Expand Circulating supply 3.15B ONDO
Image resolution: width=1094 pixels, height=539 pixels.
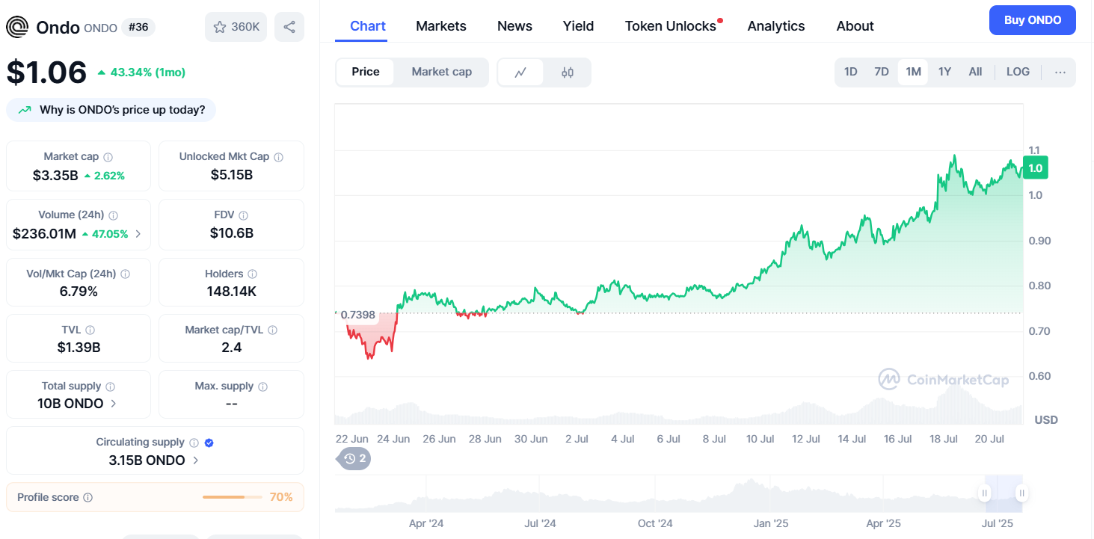coord(196,461)
